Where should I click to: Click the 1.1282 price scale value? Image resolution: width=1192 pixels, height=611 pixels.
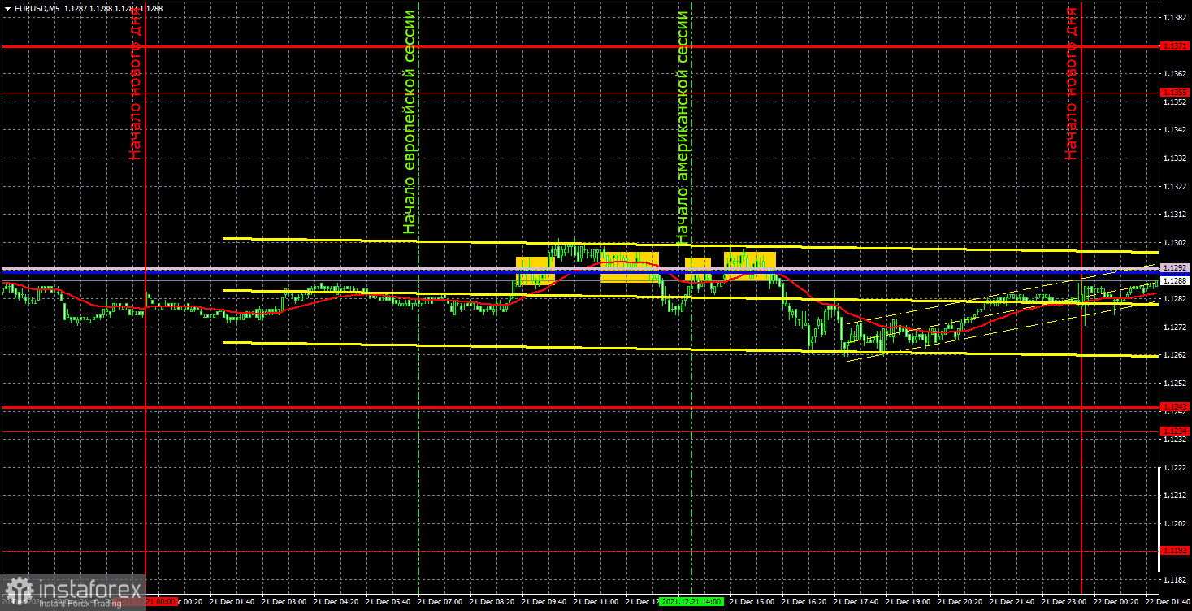[x=1175, y=299]
